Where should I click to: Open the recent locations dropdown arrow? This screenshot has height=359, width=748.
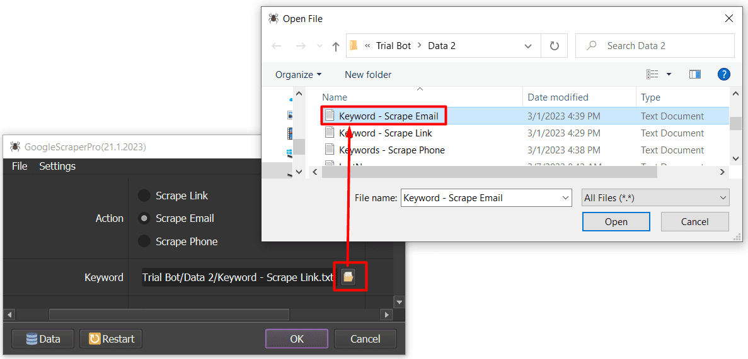(x=319, y=46)
